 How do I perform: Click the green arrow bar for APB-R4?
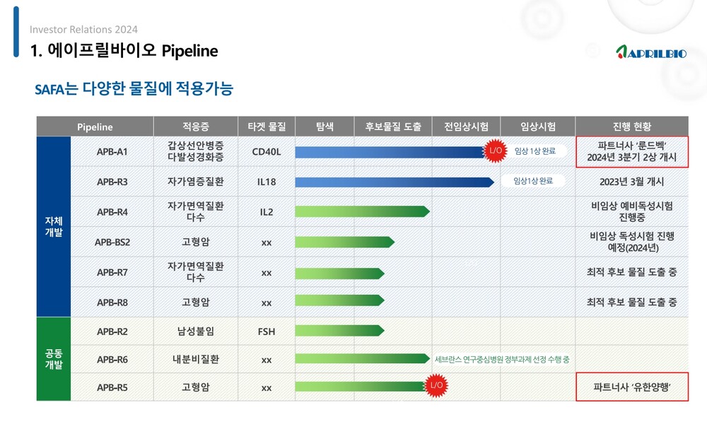pyautogui.click(x=361, y=211)
